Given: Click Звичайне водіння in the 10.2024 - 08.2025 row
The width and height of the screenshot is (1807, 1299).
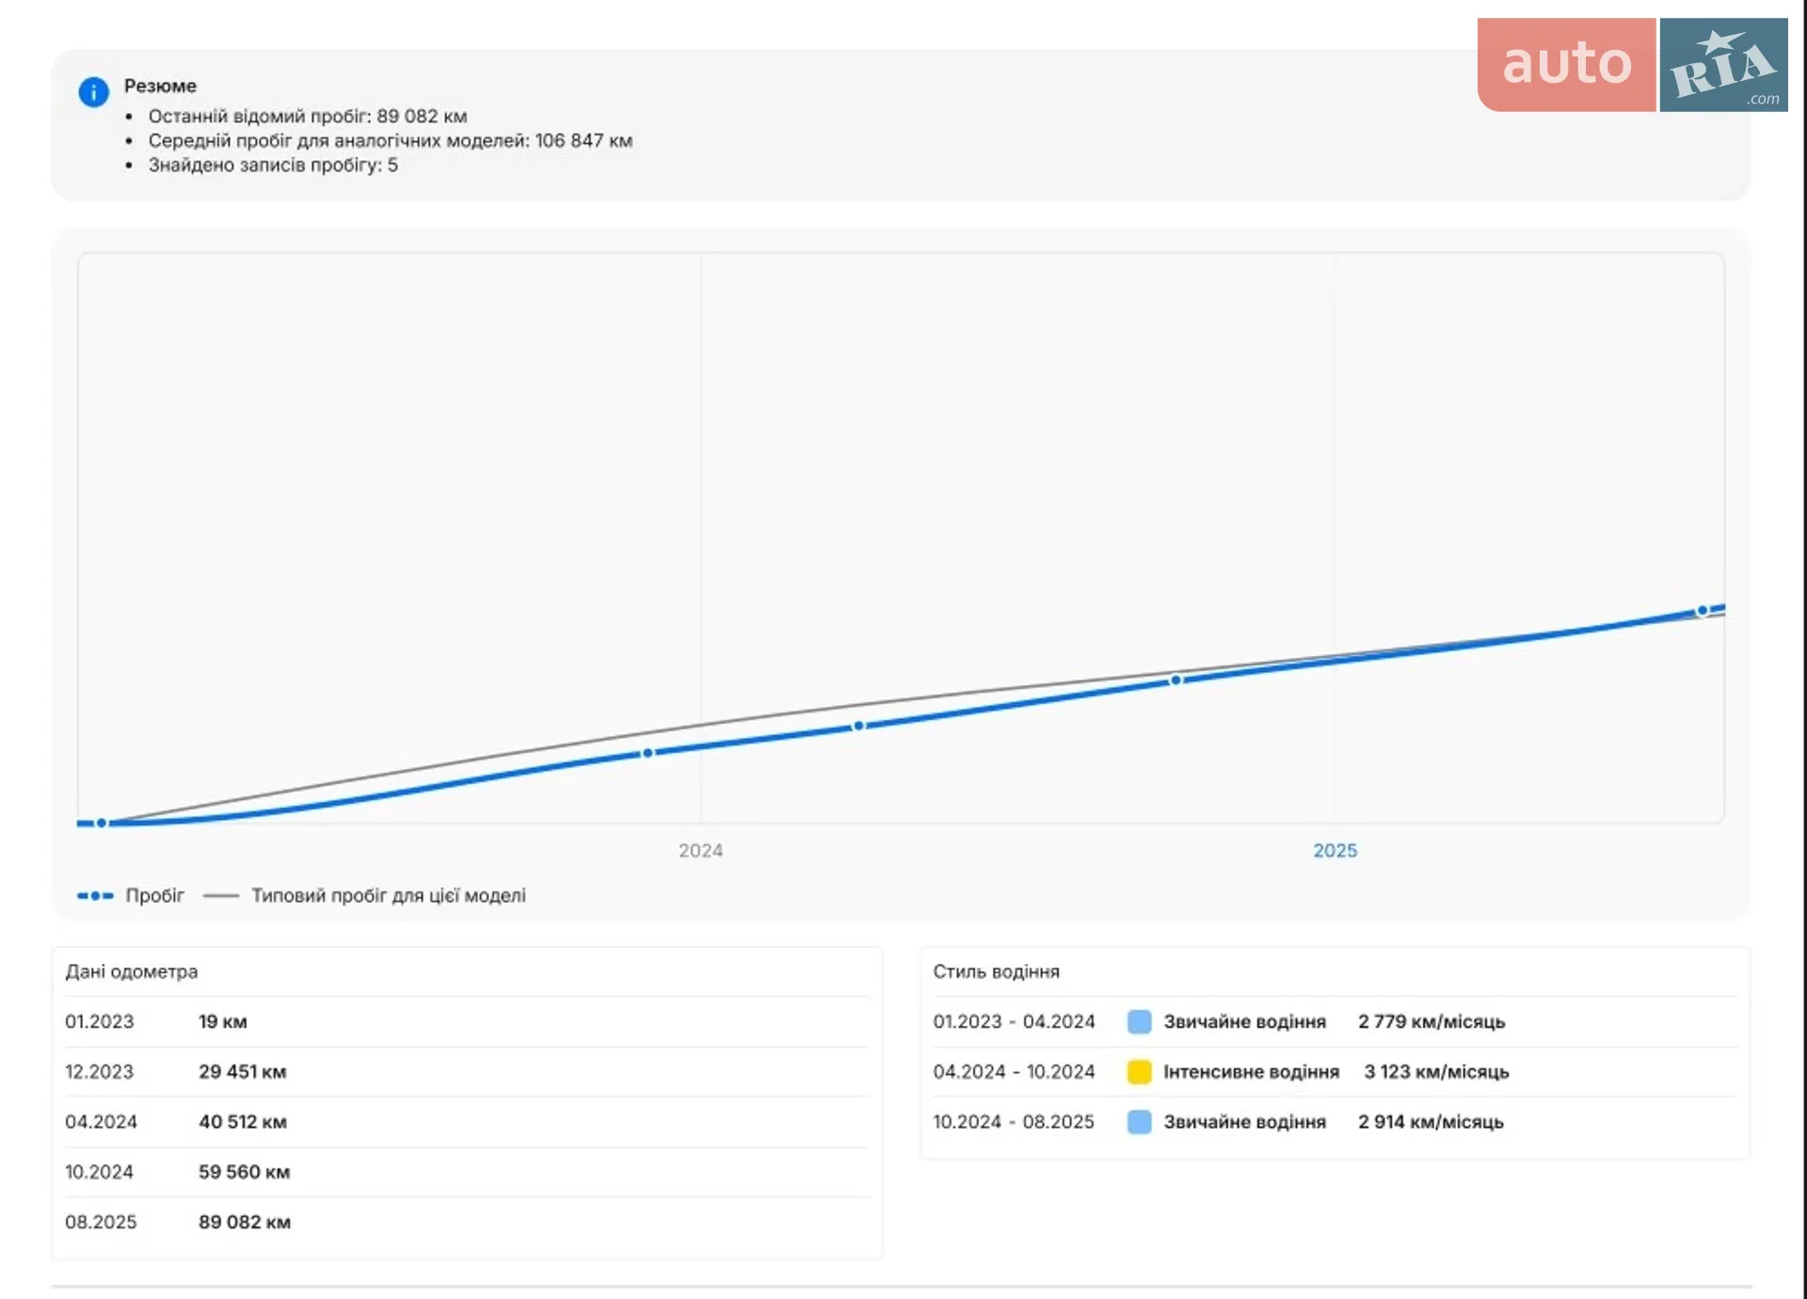Looking at the screenshot, I should tap(1245, 1121).
